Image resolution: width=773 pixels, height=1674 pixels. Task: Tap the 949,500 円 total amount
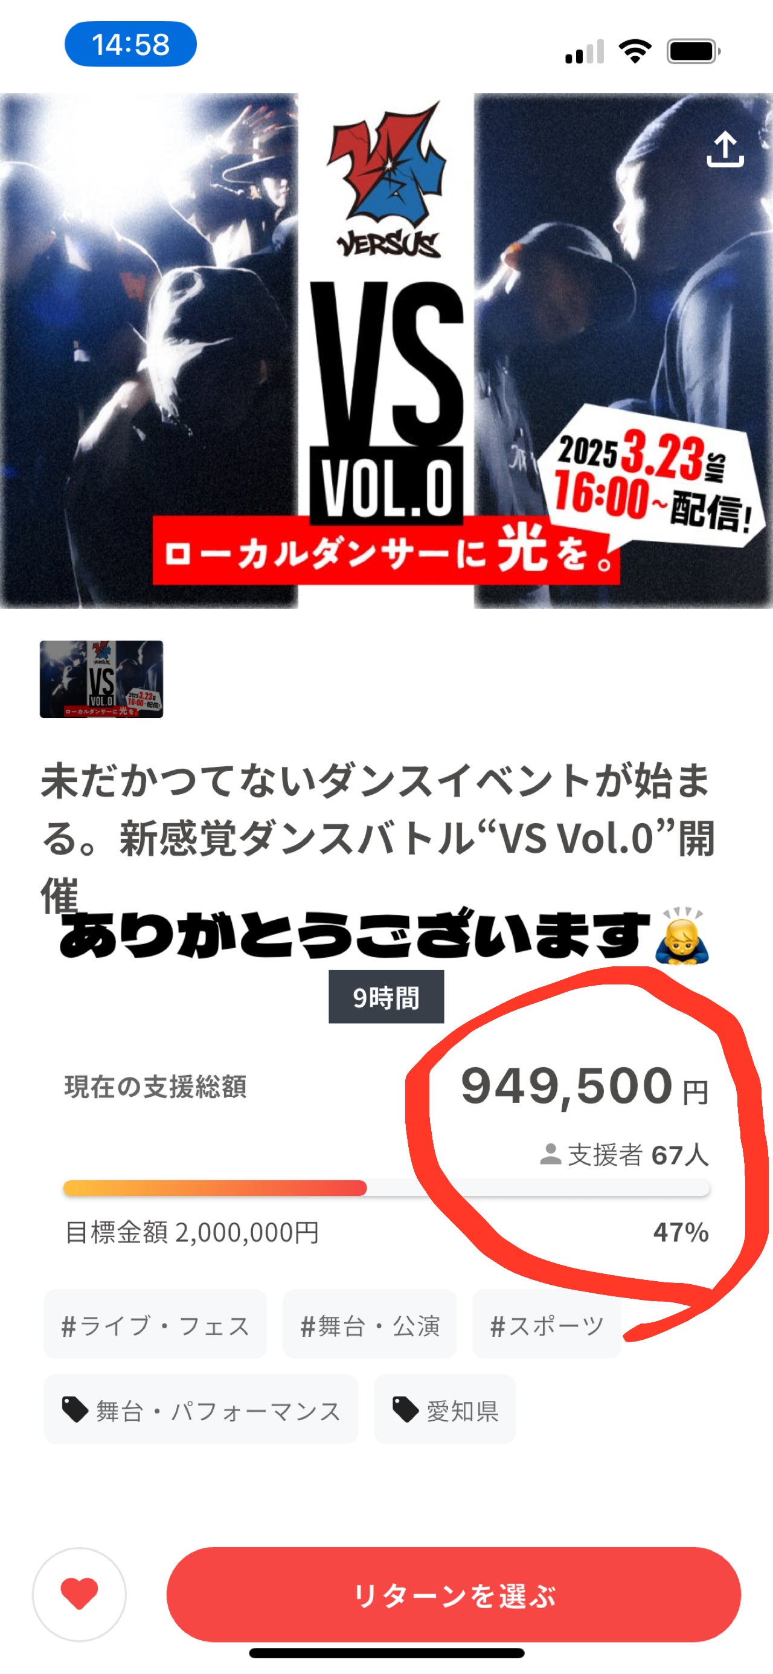pos(584,1087)
